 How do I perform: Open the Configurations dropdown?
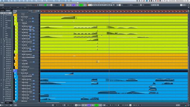tap(30, 5)
